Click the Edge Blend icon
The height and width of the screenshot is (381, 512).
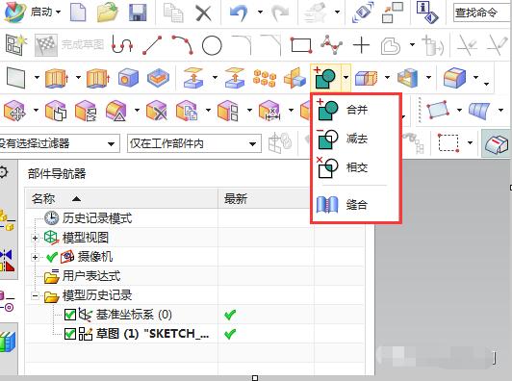pos(454,78)
